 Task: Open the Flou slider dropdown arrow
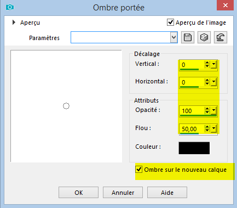pyautogui.click(x=213, y=128)
